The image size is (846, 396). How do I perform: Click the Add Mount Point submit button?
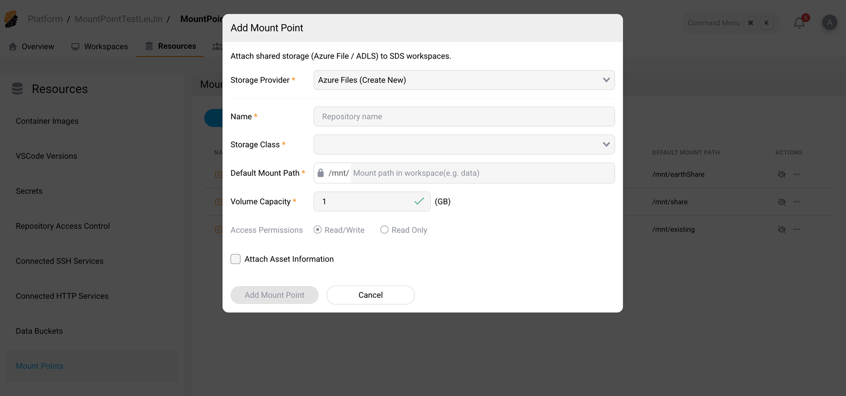[x=274, y=295]
